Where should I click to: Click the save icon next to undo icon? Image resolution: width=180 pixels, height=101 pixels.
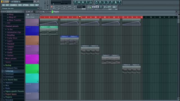coord(100,2)
